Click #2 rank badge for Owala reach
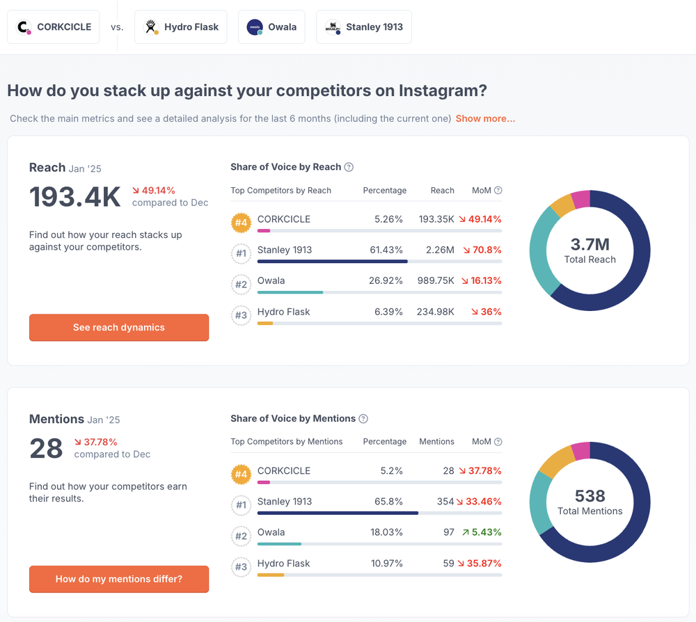The image size is (696, 622). coord(241,285)
